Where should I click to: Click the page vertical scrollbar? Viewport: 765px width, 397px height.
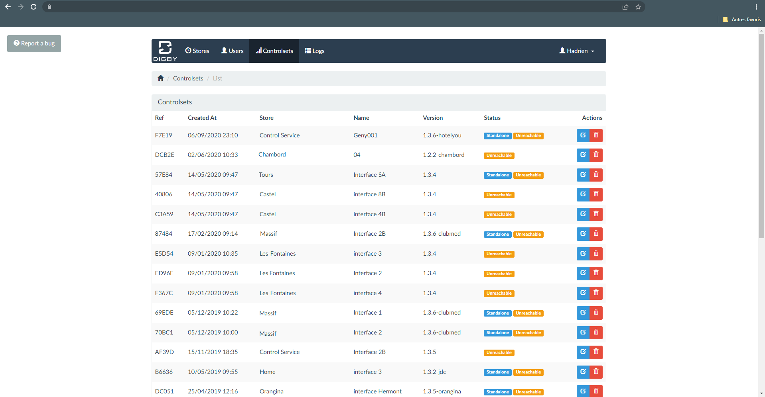tap(761, 135)
